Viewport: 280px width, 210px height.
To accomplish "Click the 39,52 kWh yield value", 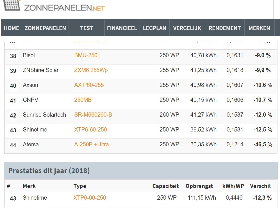I will pos(203,130).
